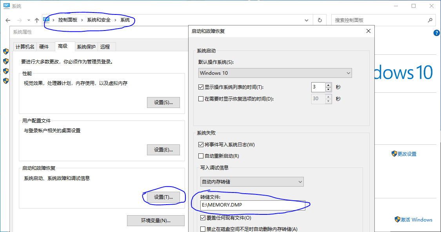The image size is (441, 232).
Task: Toggle 覆盖任何现有文件 checkbox
Action: [203, 218]
